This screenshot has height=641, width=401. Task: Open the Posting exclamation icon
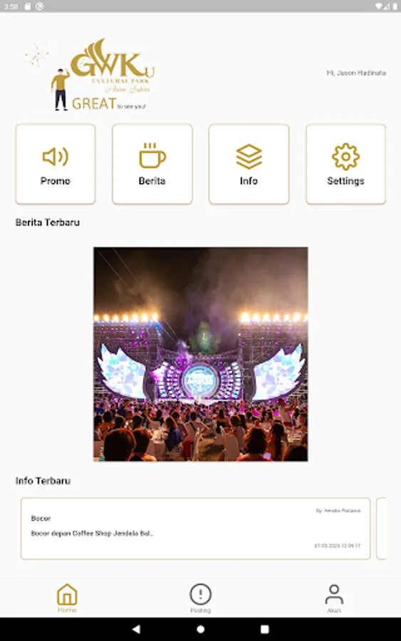tap(200, 594)
